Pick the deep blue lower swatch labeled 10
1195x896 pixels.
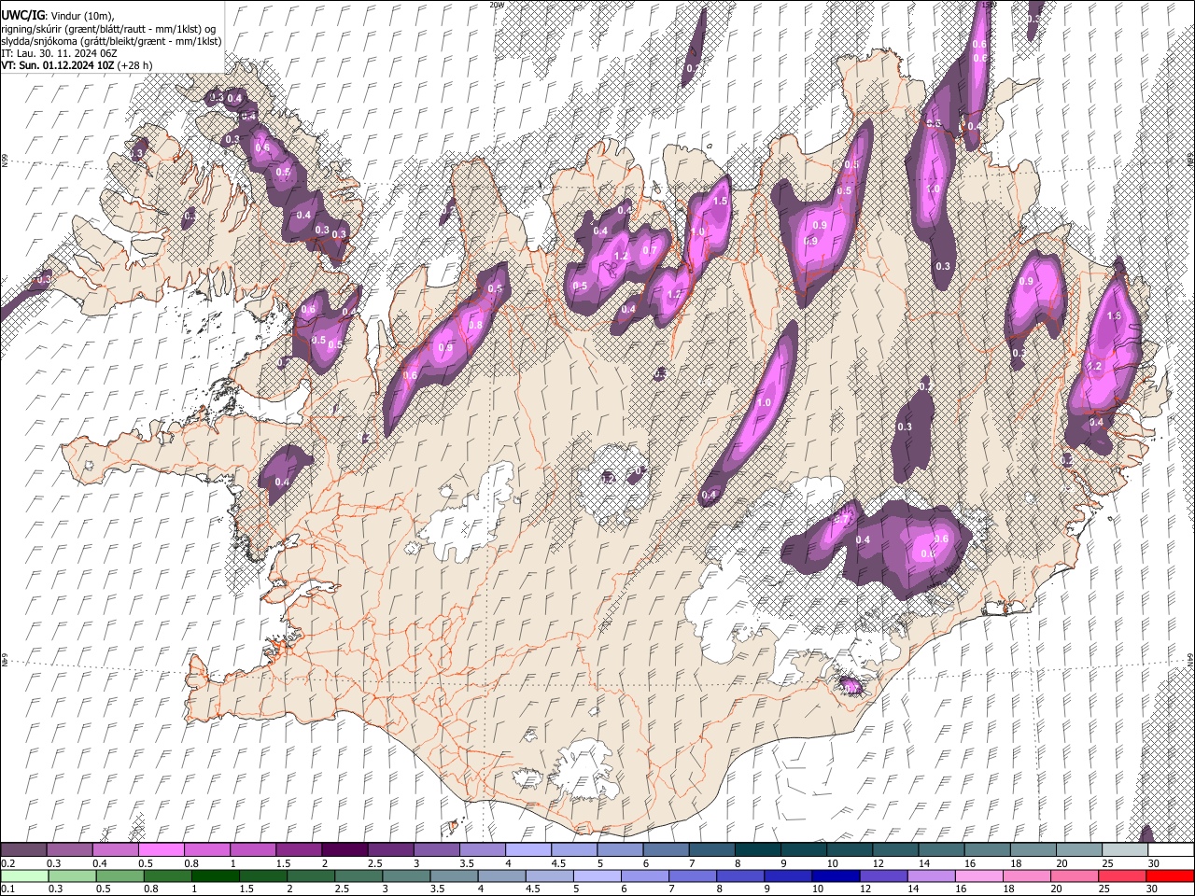tap(835, 875)
